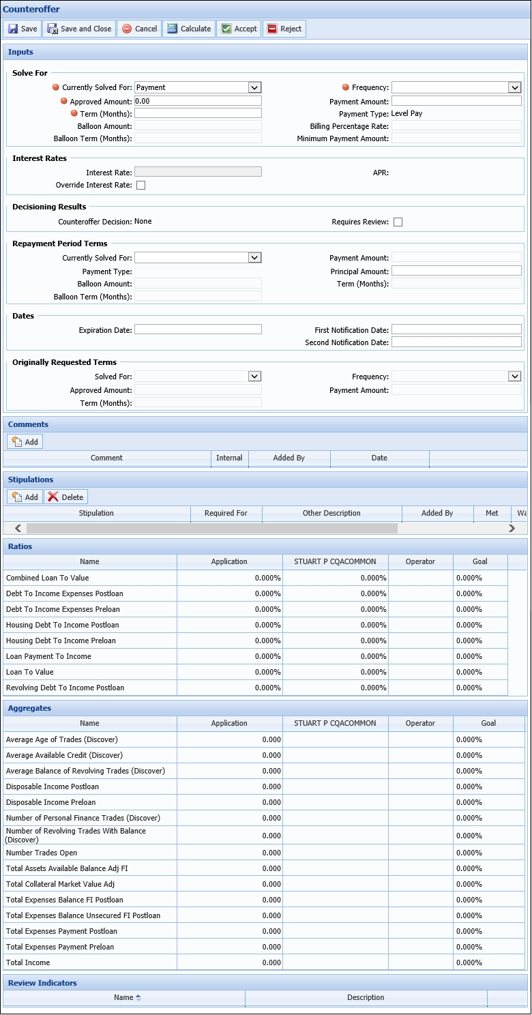Select the Combined Loan To Value row
The height and width of the screenshot is (1015, 532).
coord(256,578)
